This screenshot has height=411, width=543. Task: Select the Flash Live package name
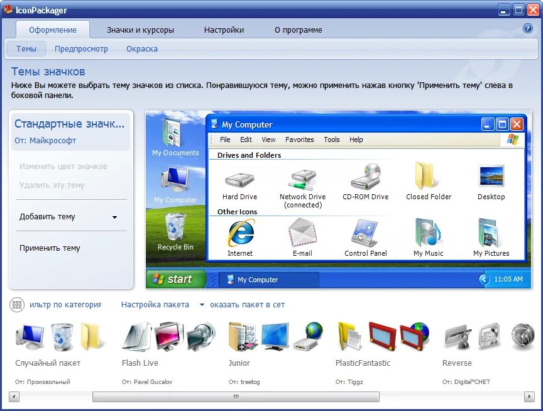pyautogui.click(x=140, y=363)
